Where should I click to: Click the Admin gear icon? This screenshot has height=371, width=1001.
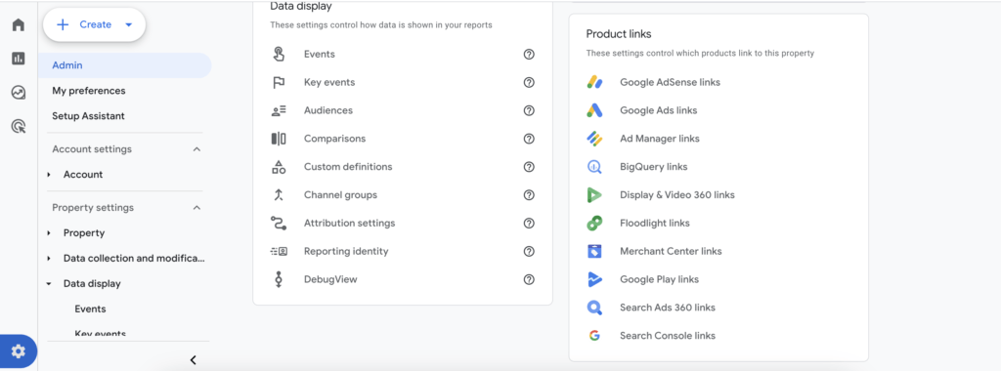[19, 351]
